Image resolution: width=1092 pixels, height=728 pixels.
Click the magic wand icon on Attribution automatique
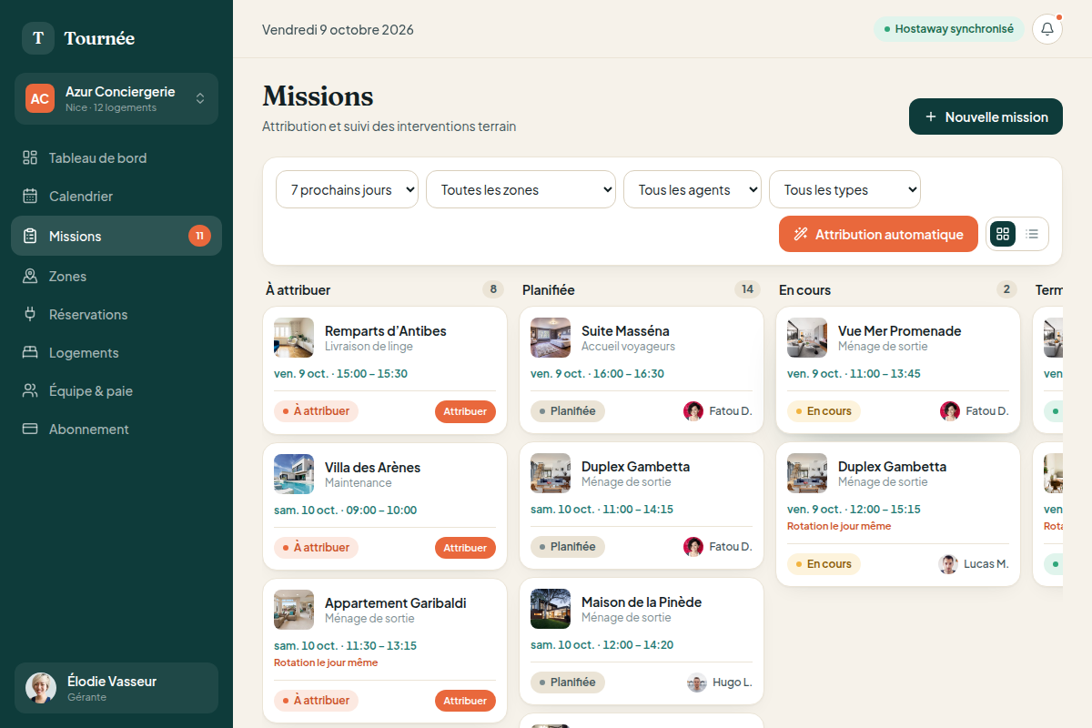coord(801,235)
